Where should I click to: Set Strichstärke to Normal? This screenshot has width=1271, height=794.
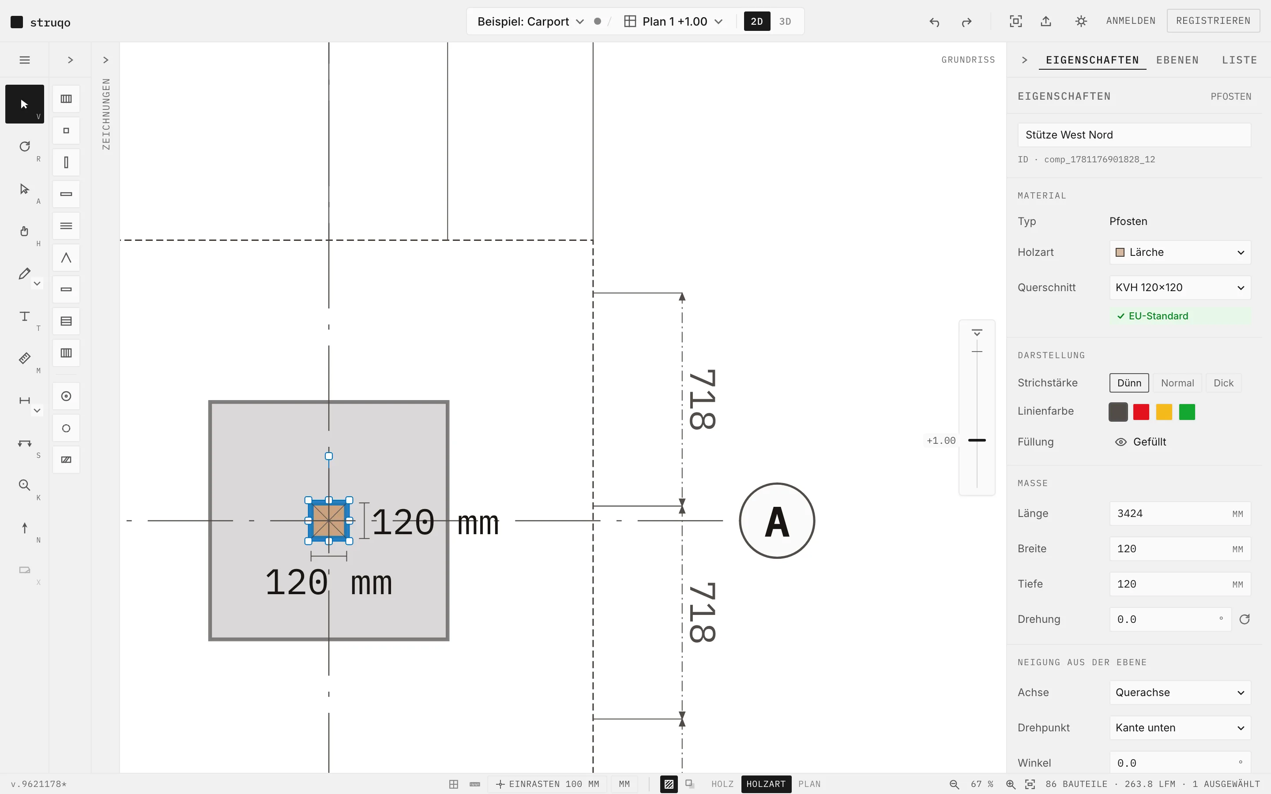tap(1177, 383)
